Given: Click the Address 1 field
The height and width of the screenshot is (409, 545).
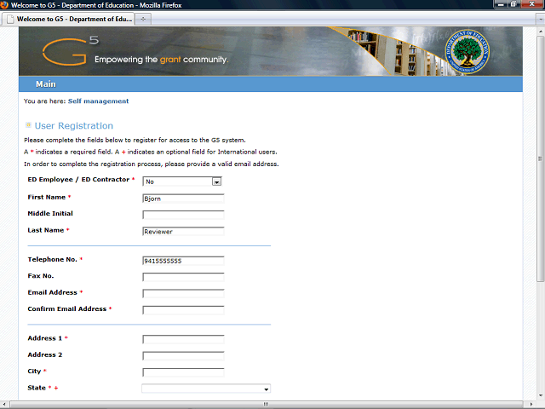Looking at the screenshot, I should (x=183, y=339).
